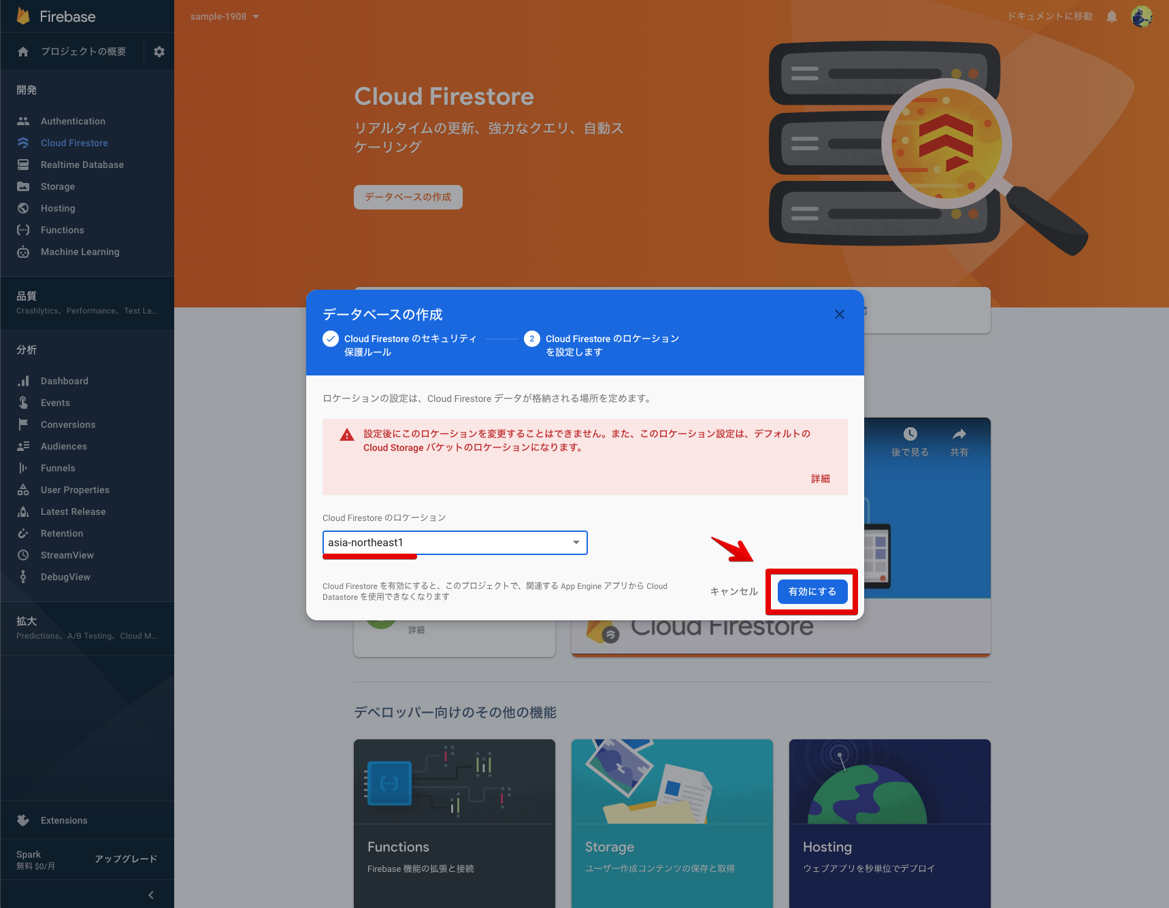1169x908 pixels.
Task: Click プロジェクトの概要 project overview link
Action: (83, 52)
